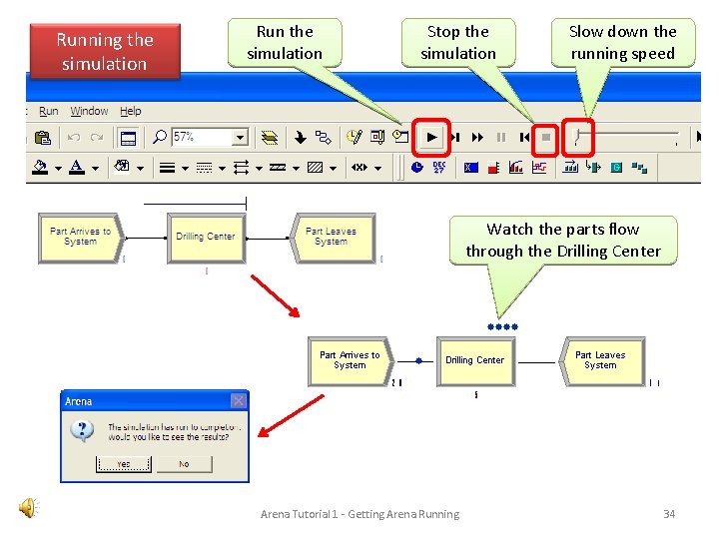
Task: Click the Step playback button
Action: 455,137
